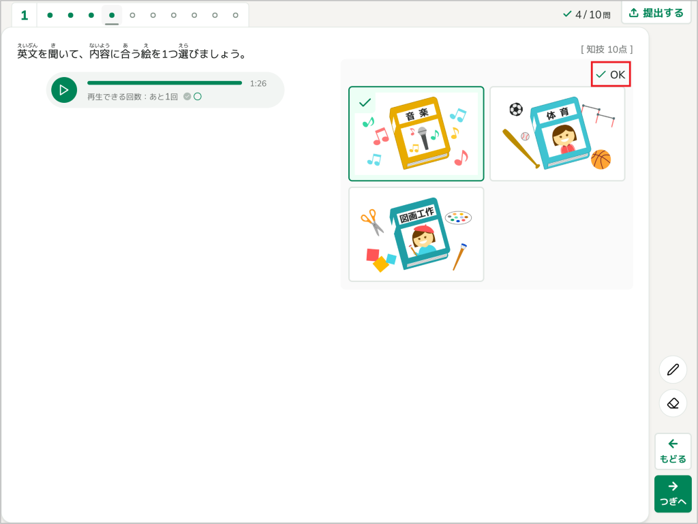Play the English audio clip
The width and height of the screenshot is (698, 524).
[x=64, y=90]
